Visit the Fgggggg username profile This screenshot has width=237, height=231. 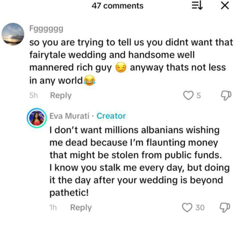tap(45, 29)
